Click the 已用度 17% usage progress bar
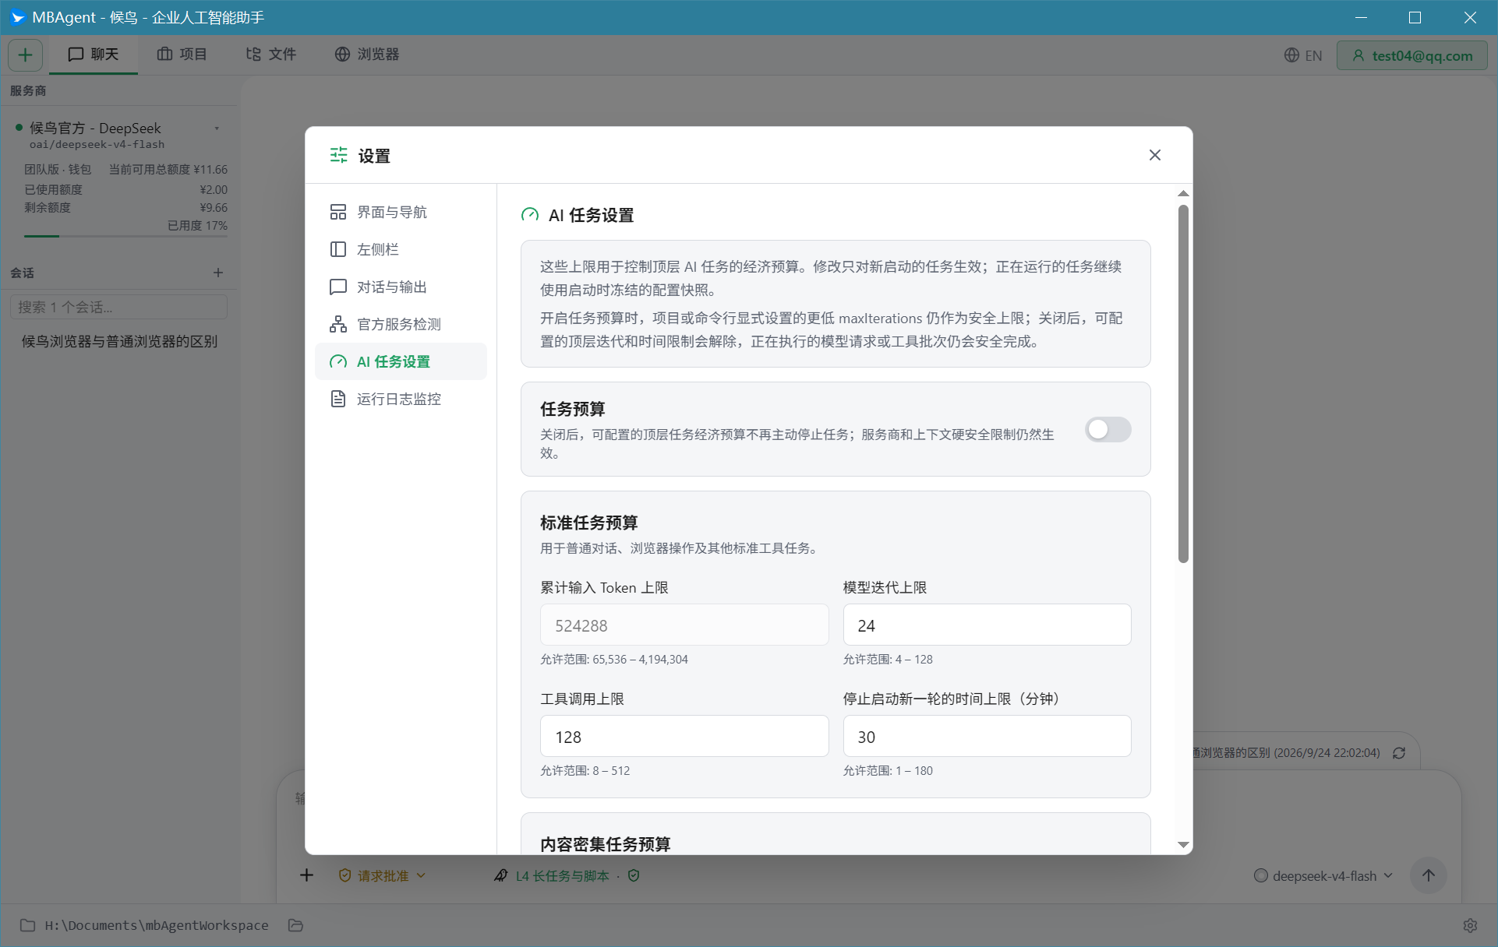1498x947 pixels. click(x=125, y=236)
